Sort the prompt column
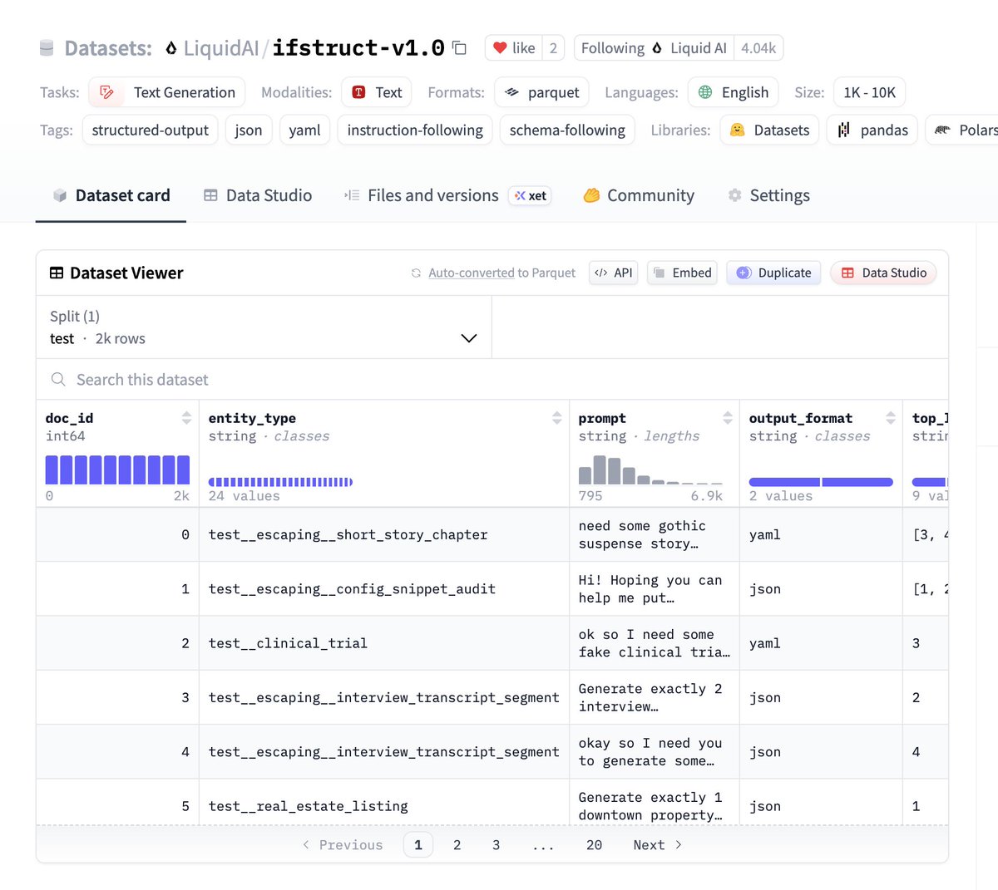 point(728,418)
